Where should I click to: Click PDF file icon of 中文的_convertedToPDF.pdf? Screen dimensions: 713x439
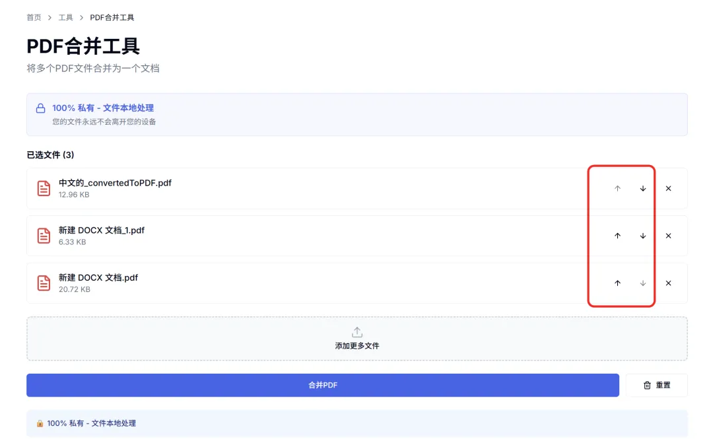(44, 188)
